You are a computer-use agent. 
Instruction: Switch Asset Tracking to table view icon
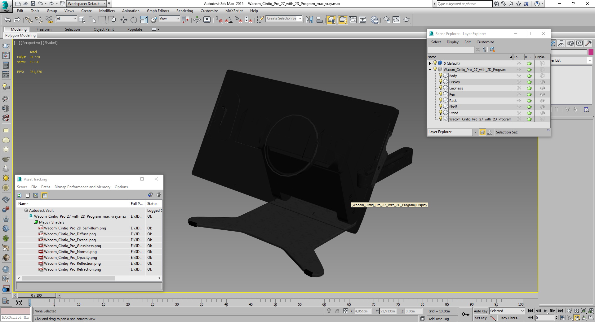(x=45, y=195)
